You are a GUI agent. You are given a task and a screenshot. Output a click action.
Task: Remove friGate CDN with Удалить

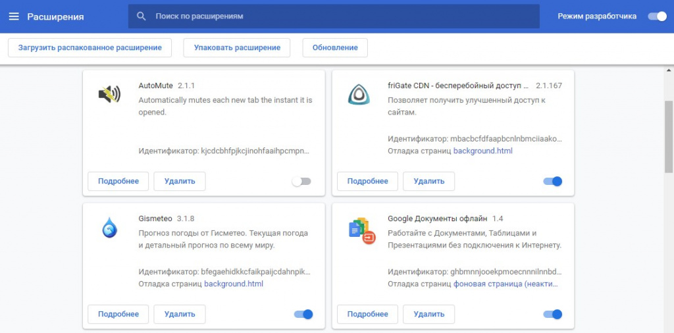click(428, 181)
